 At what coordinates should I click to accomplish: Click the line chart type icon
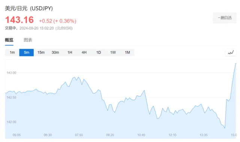[231, 52]
